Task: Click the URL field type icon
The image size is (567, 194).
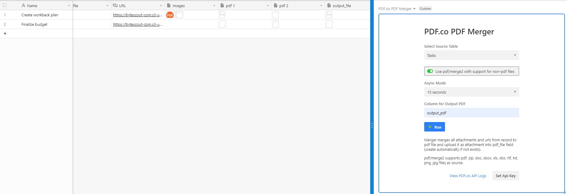Action: (115, 5)
